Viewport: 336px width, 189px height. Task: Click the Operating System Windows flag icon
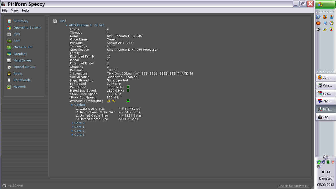coord(9,28)
